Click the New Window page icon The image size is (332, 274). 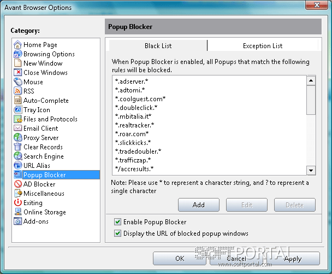[18, 63]
